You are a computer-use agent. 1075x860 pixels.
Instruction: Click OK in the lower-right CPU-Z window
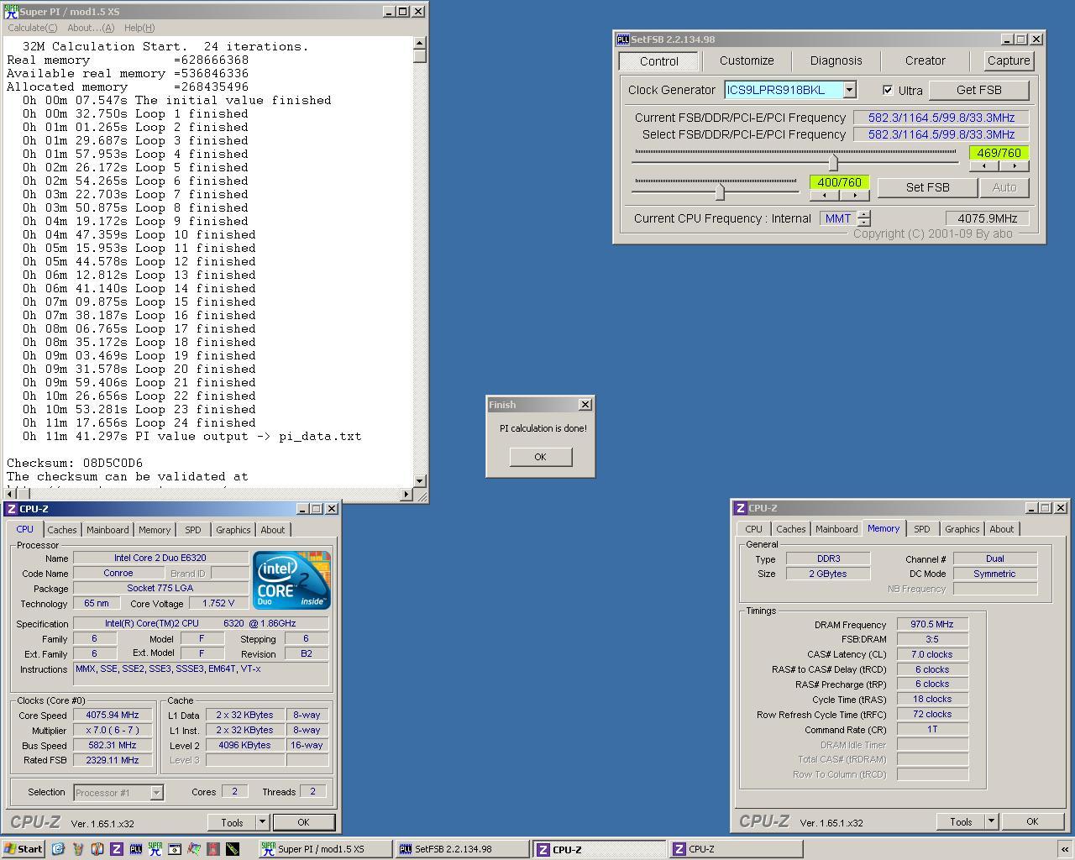click(1032, 821)
